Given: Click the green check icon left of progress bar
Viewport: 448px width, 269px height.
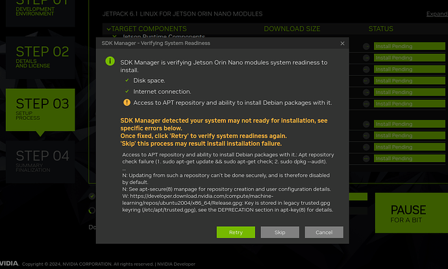Looking at the screenshot, I should pyautogui.click(x=92, y=196).
